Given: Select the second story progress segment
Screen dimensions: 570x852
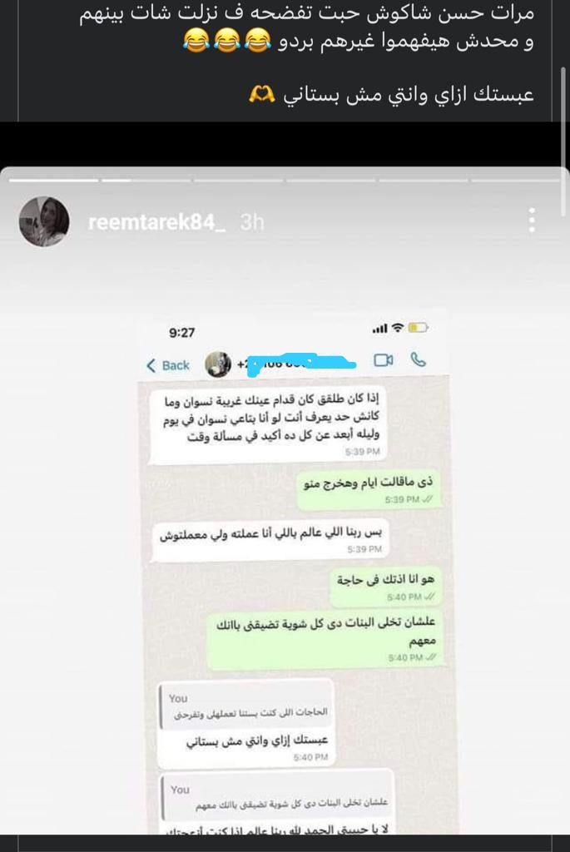Looking at the screenshot, I should coord(146,180).
